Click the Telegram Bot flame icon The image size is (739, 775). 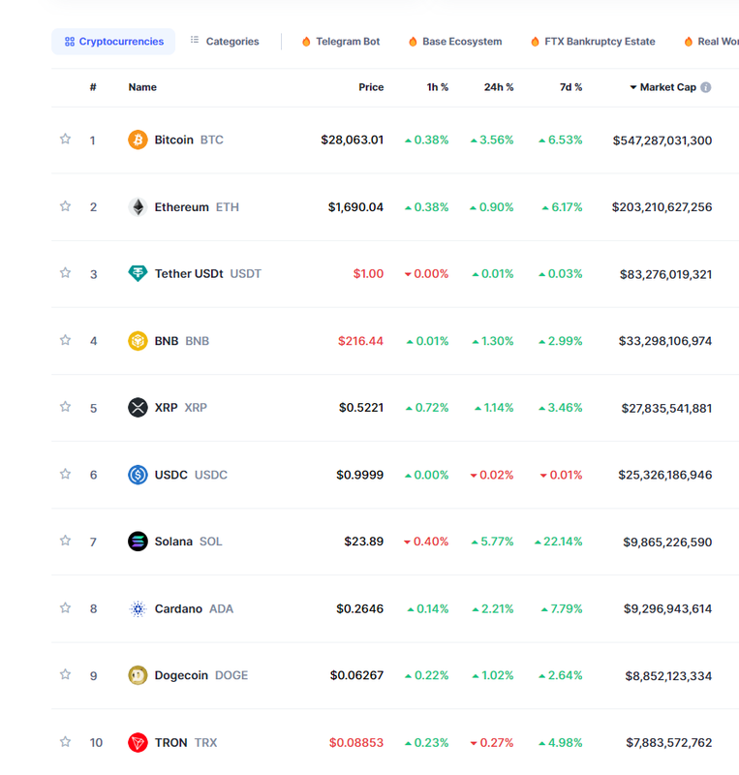point(306,42)
